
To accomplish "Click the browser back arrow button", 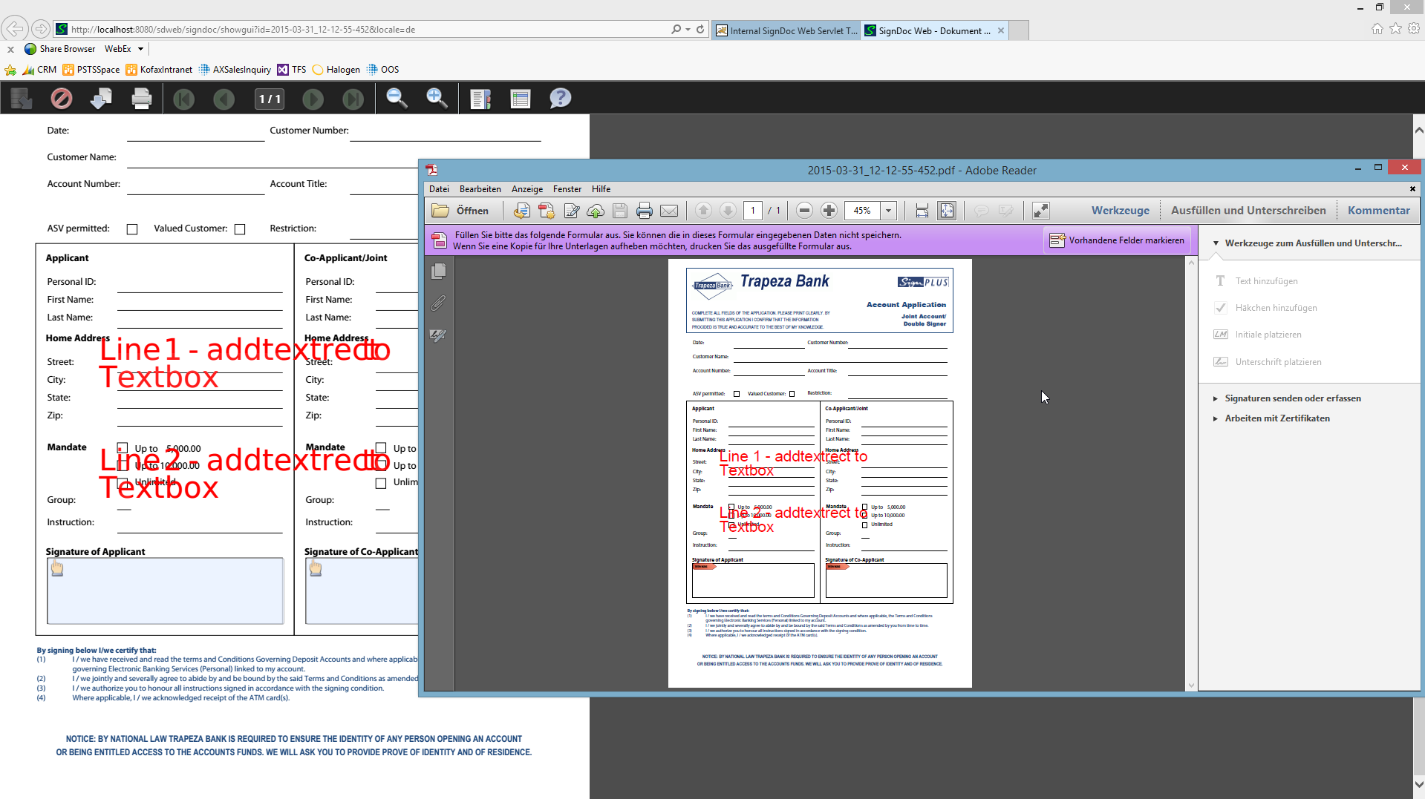I will [14, 29].
